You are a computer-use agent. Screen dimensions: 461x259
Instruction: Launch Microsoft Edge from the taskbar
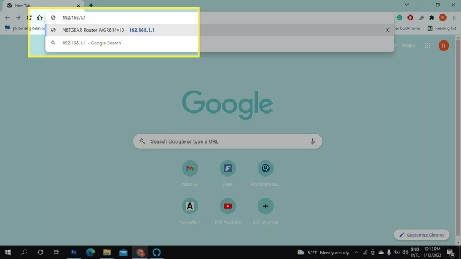coord(90,252)
